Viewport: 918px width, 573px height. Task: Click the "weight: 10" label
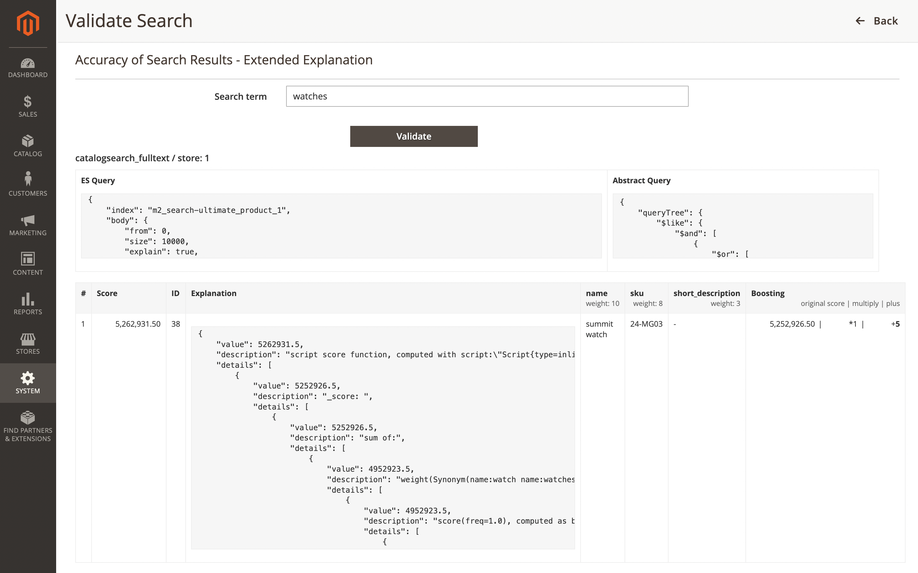click(603, 304)
